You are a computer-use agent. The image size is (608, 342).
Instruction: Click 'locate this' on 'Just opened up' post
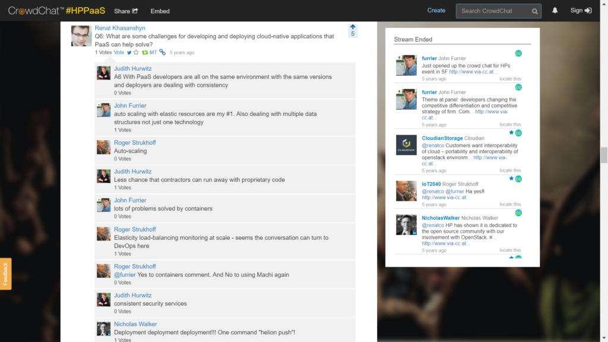coord(510,79)
